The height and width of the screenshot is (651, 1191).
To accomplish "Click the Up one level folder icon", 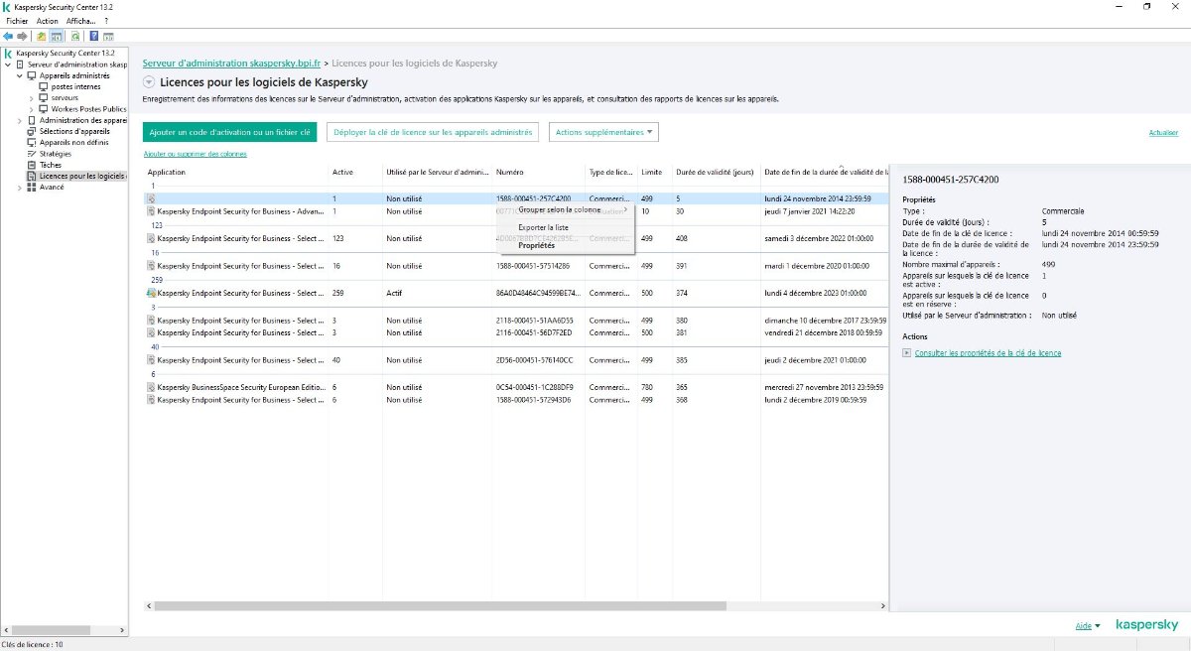I will pyautogui.click(x=42, y=36).
